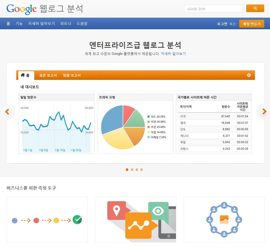
Task: Click the 자연 24.90% legend swatch
Action: coord(149,122)
